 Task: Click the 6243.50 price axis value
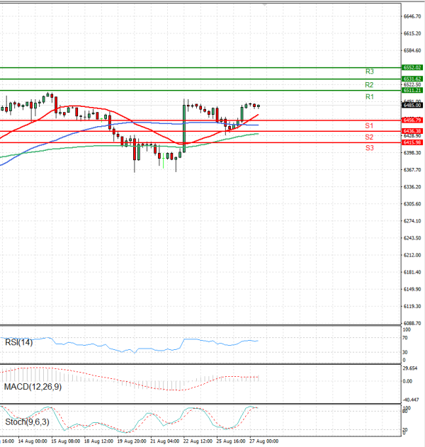[412, 238]
